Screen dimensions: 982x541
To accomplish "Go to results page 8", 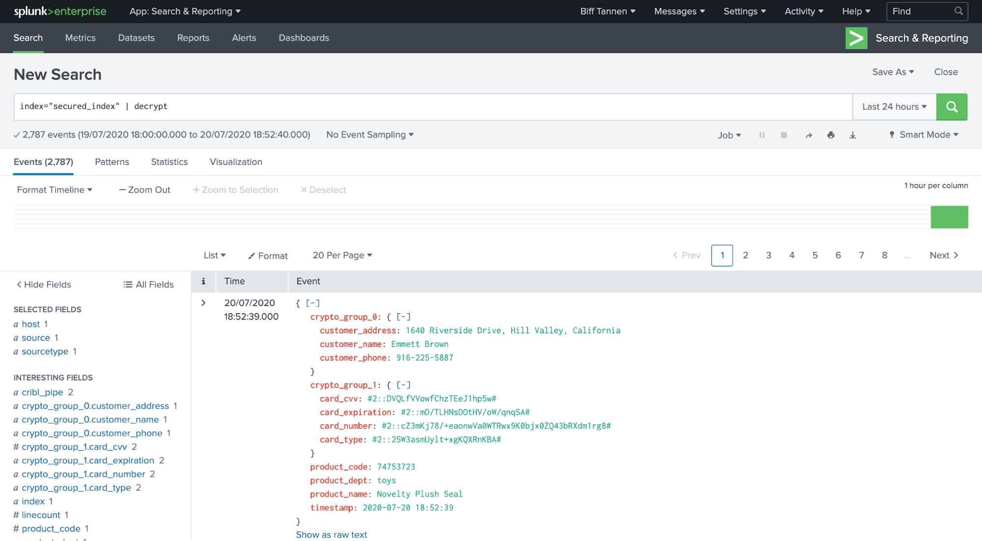I will tap(884, 255).
